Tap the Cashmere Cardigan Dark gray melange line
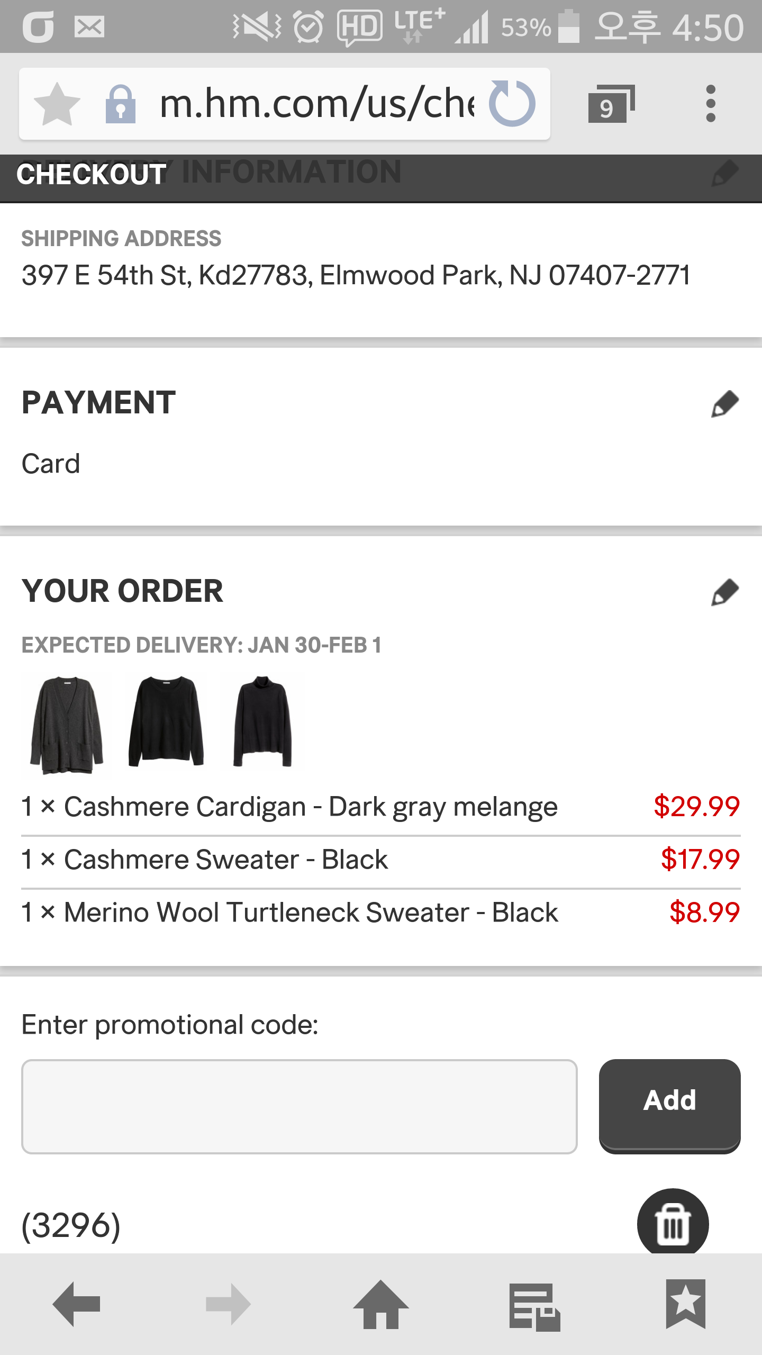The width and height of the screenshot is (762, 1355). 380,808
